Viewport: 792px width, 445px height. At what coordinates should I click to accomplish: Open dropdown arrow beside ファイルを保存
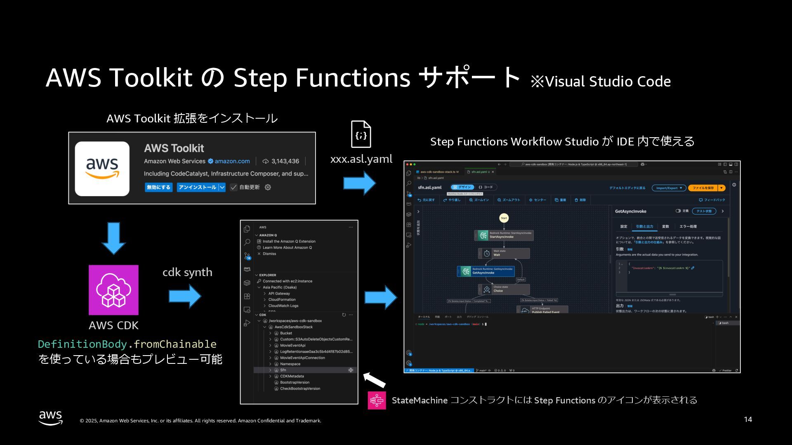[721, 188]
